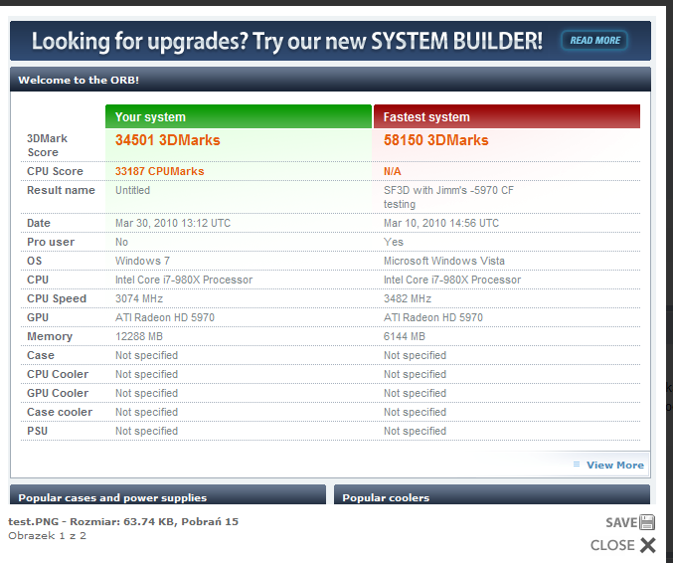The width and height of the screenshot is (673, 563).
Task: Click the '34501 3DMarks' score
Action: coord(167,140)
